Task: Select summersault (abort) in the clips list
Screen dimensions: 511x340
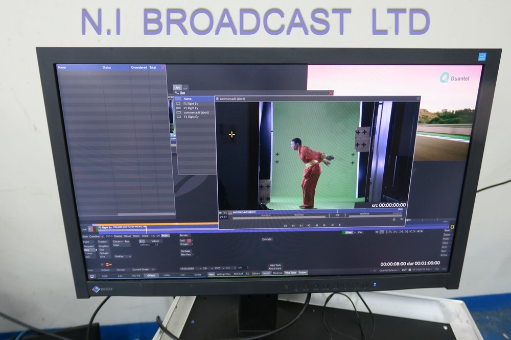Action: [x=196, y=112]
